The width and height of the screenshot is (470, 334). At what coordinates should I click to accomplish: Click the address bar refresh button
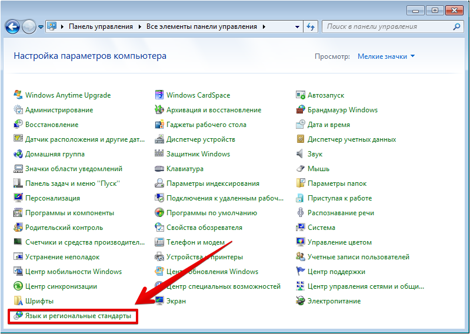310,26
